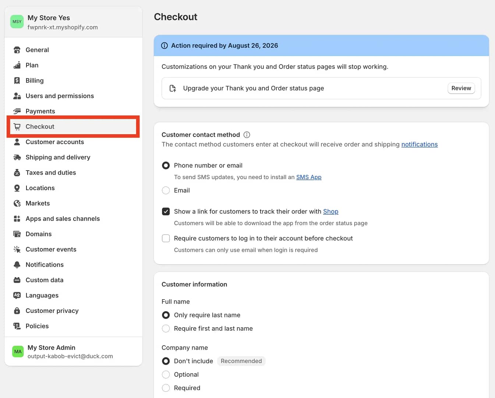The image size is (495, 398).
Task: Click the Plan chart icon
Action: pos(17,65)
